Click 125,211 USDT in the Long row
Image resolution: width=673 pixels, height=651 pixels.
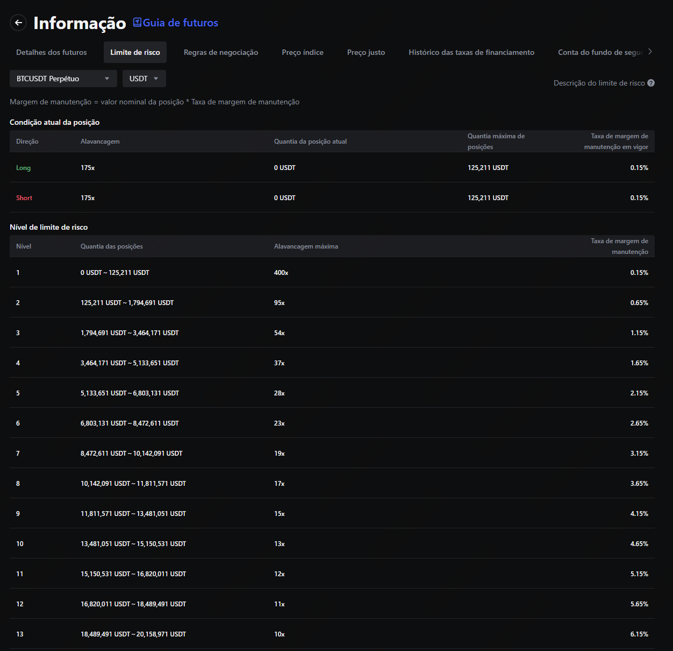click(x=488, y=168)
